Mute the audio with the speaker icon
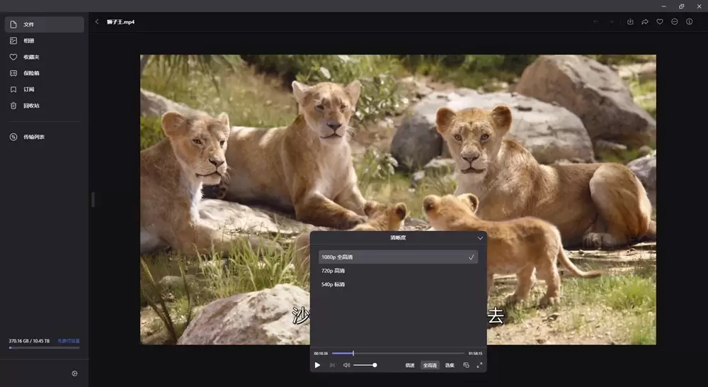Screen dimensions: 708x387 pyautogui.click(x=346, y=365)
